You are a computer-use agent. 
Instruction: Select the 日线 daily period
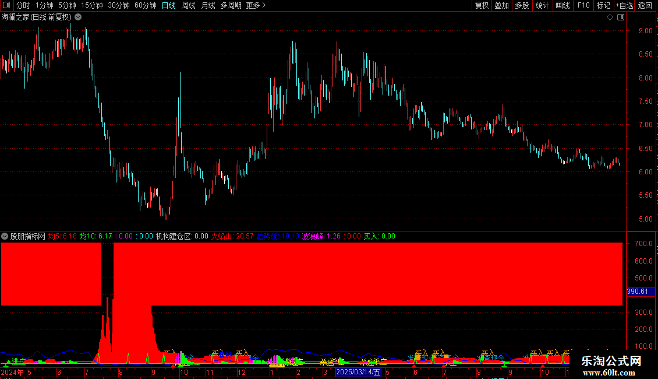point(169,5)
